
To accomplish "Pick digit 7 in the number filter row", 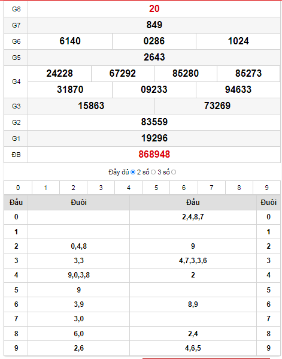I will (x=211, y=188).
